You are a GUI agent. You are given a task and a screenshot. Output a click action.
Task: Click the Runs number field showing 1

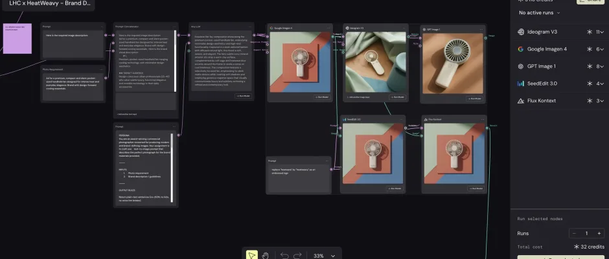point(586,233)
